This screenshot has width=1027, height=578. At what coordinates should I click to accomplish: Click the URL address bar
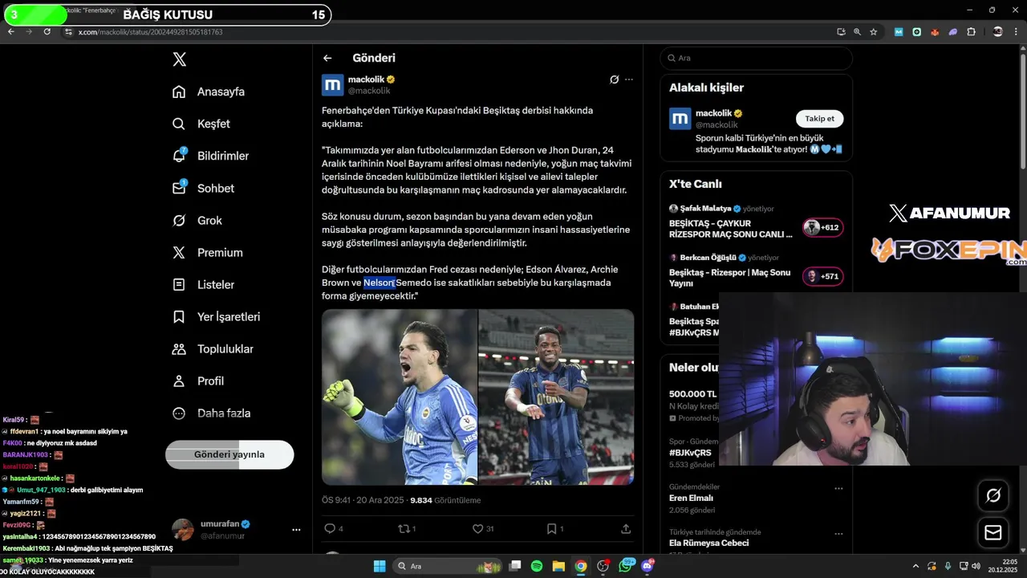click(449, 31)
